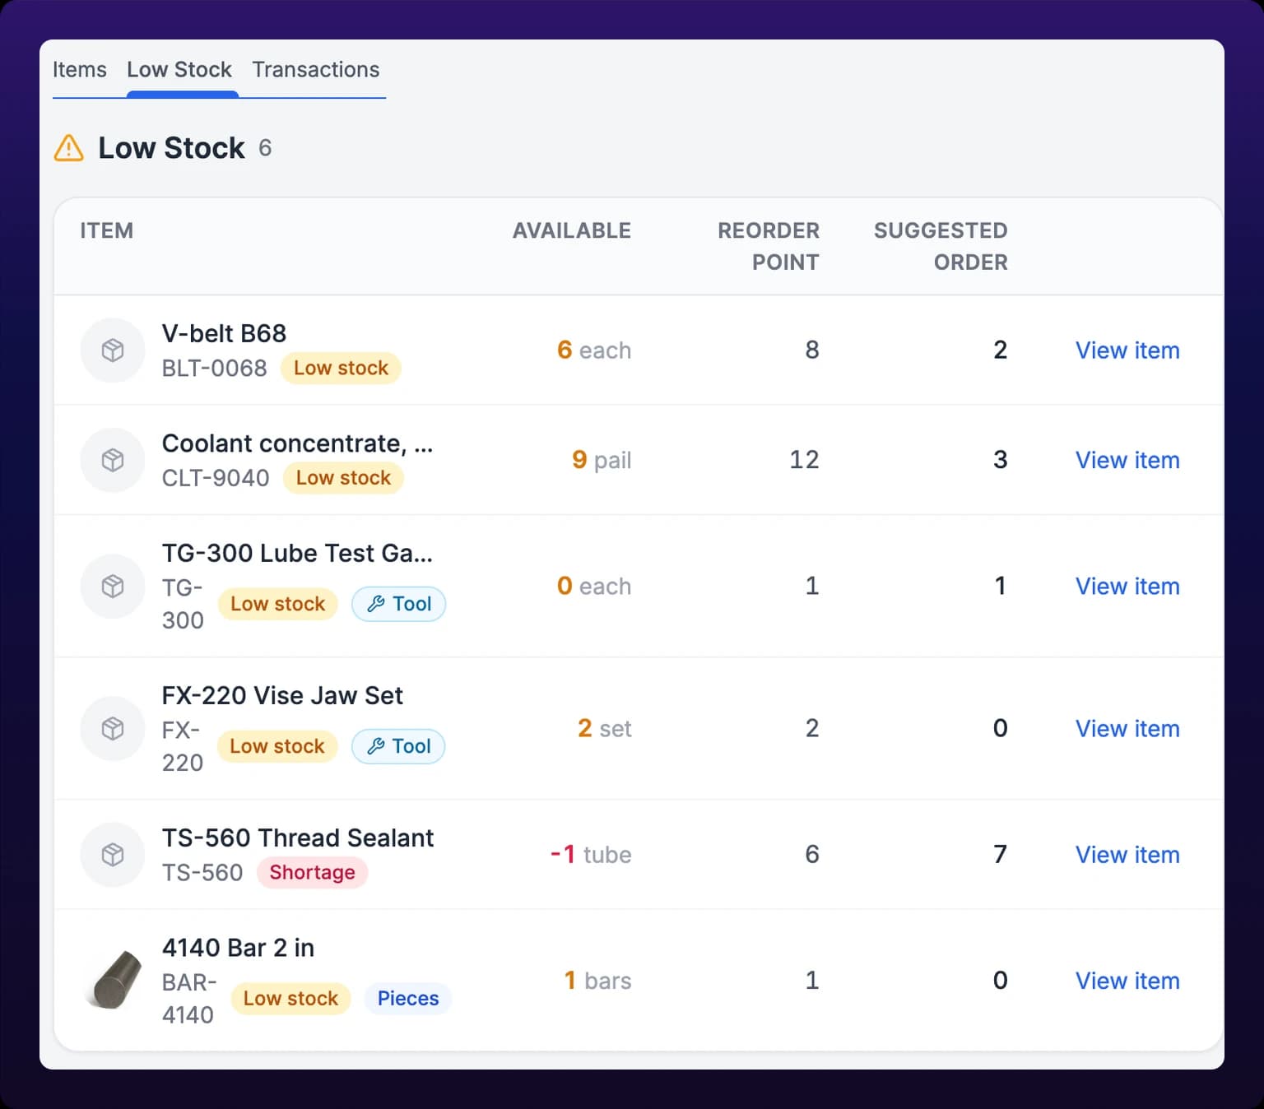
Task: Open the 4140 Bar 2 in thumbnail
Action: (x=113, y=981)
